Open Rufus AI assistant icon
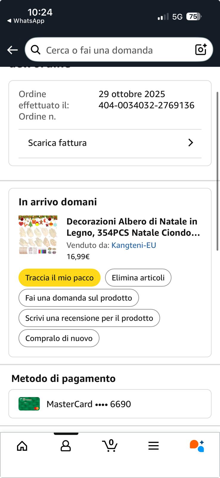The image size is (220, 478). click(197, 446)
